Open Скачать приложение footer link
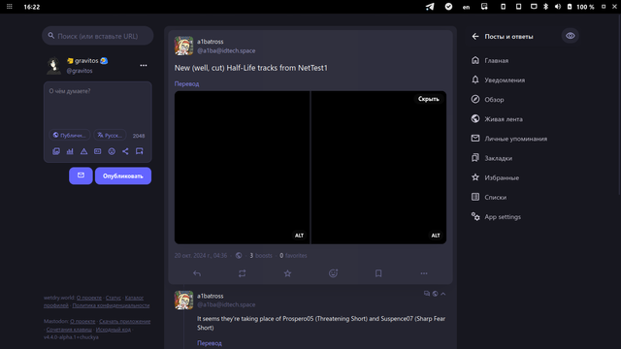621x349 pixels. click(125, 321)
